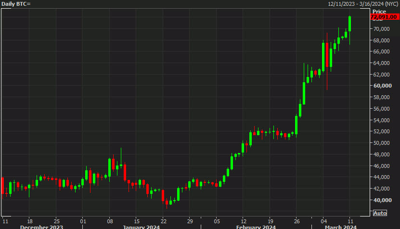Viewport: 400px width, 229px height.
Task: Select the 70,000 price axis label
Action: tap(381, 29)
